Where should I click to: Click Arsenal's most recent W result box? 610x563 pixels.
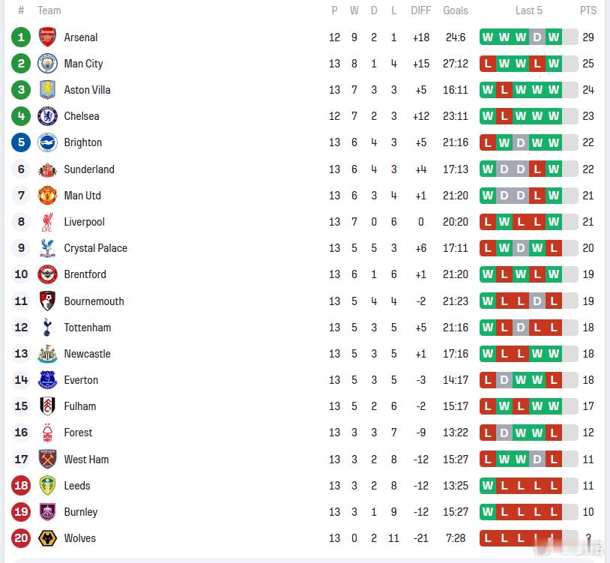tap(554, 37)
